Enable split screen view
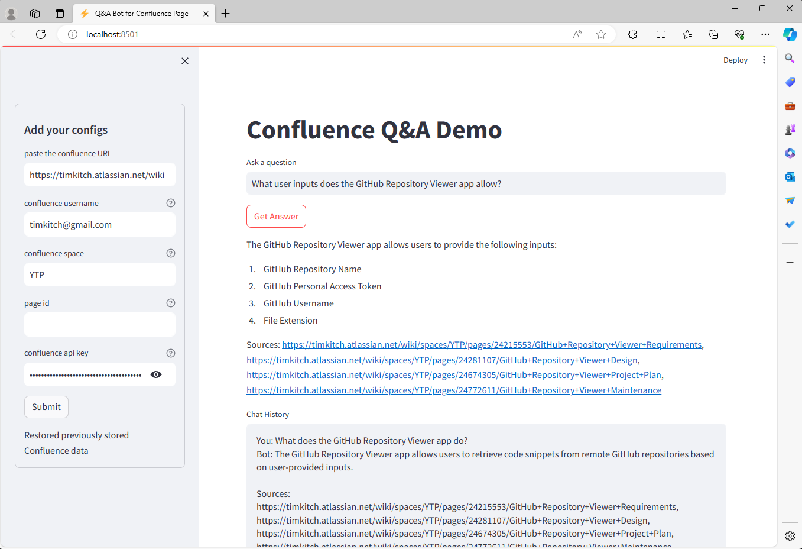 tap(661, 34)
